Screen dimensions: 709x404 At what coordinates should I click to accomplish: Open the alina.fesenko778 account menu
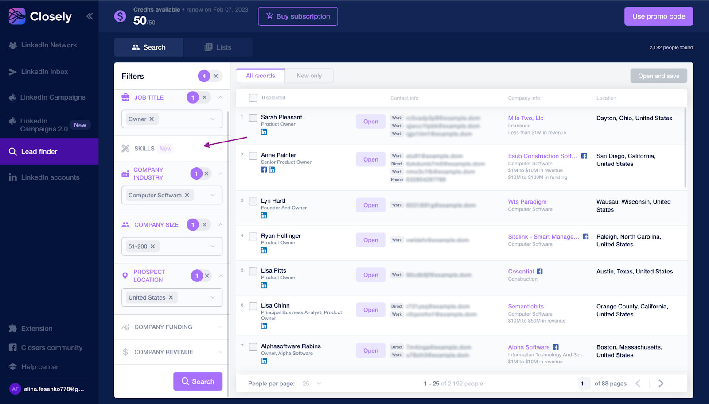47,389
